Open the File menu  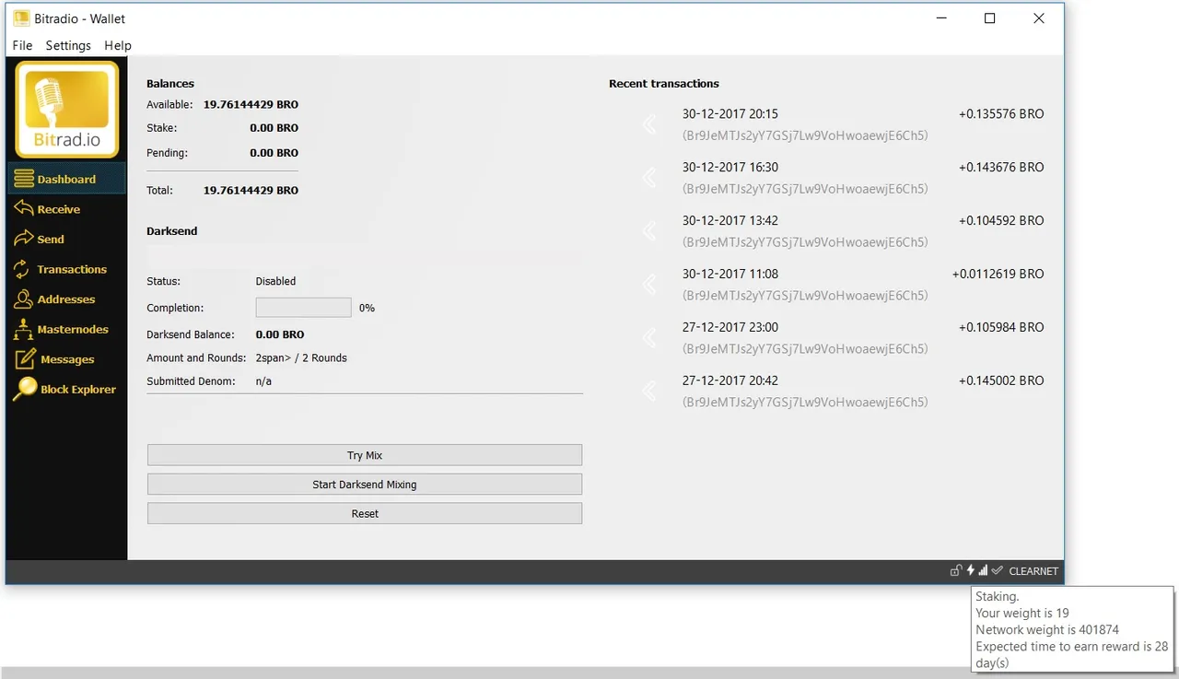(x=22, y=45)
